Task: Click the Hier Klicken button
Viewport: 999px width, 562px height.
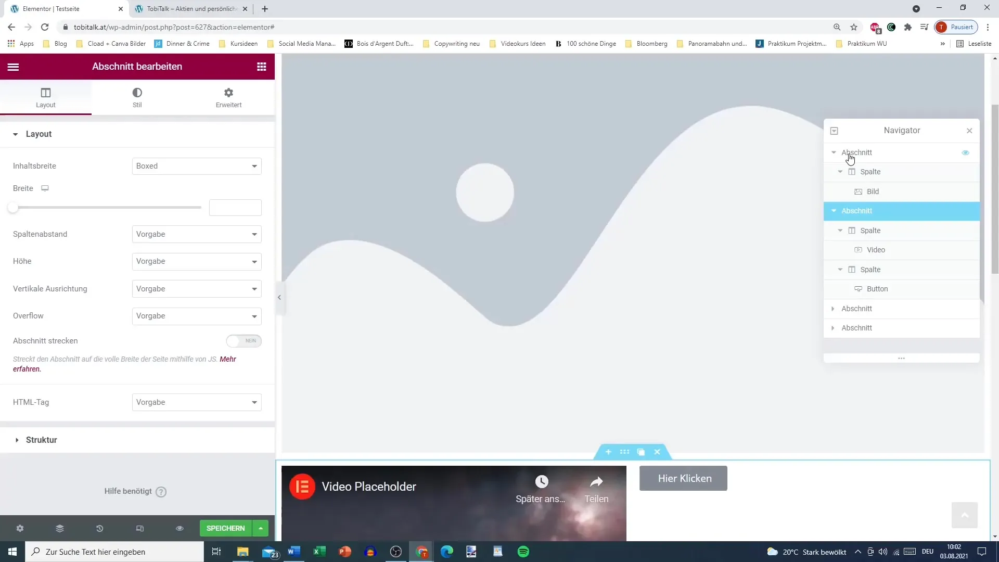Action: [x=684, y=478]
